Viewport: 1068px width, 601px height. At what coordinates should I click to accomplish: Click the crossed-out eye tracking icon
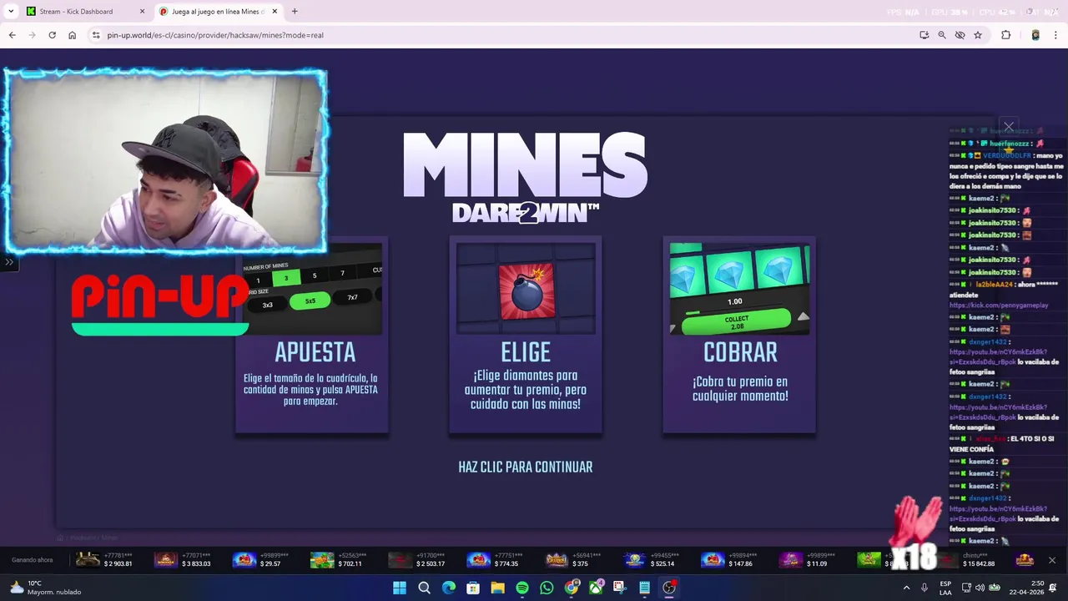pos(960,35)
